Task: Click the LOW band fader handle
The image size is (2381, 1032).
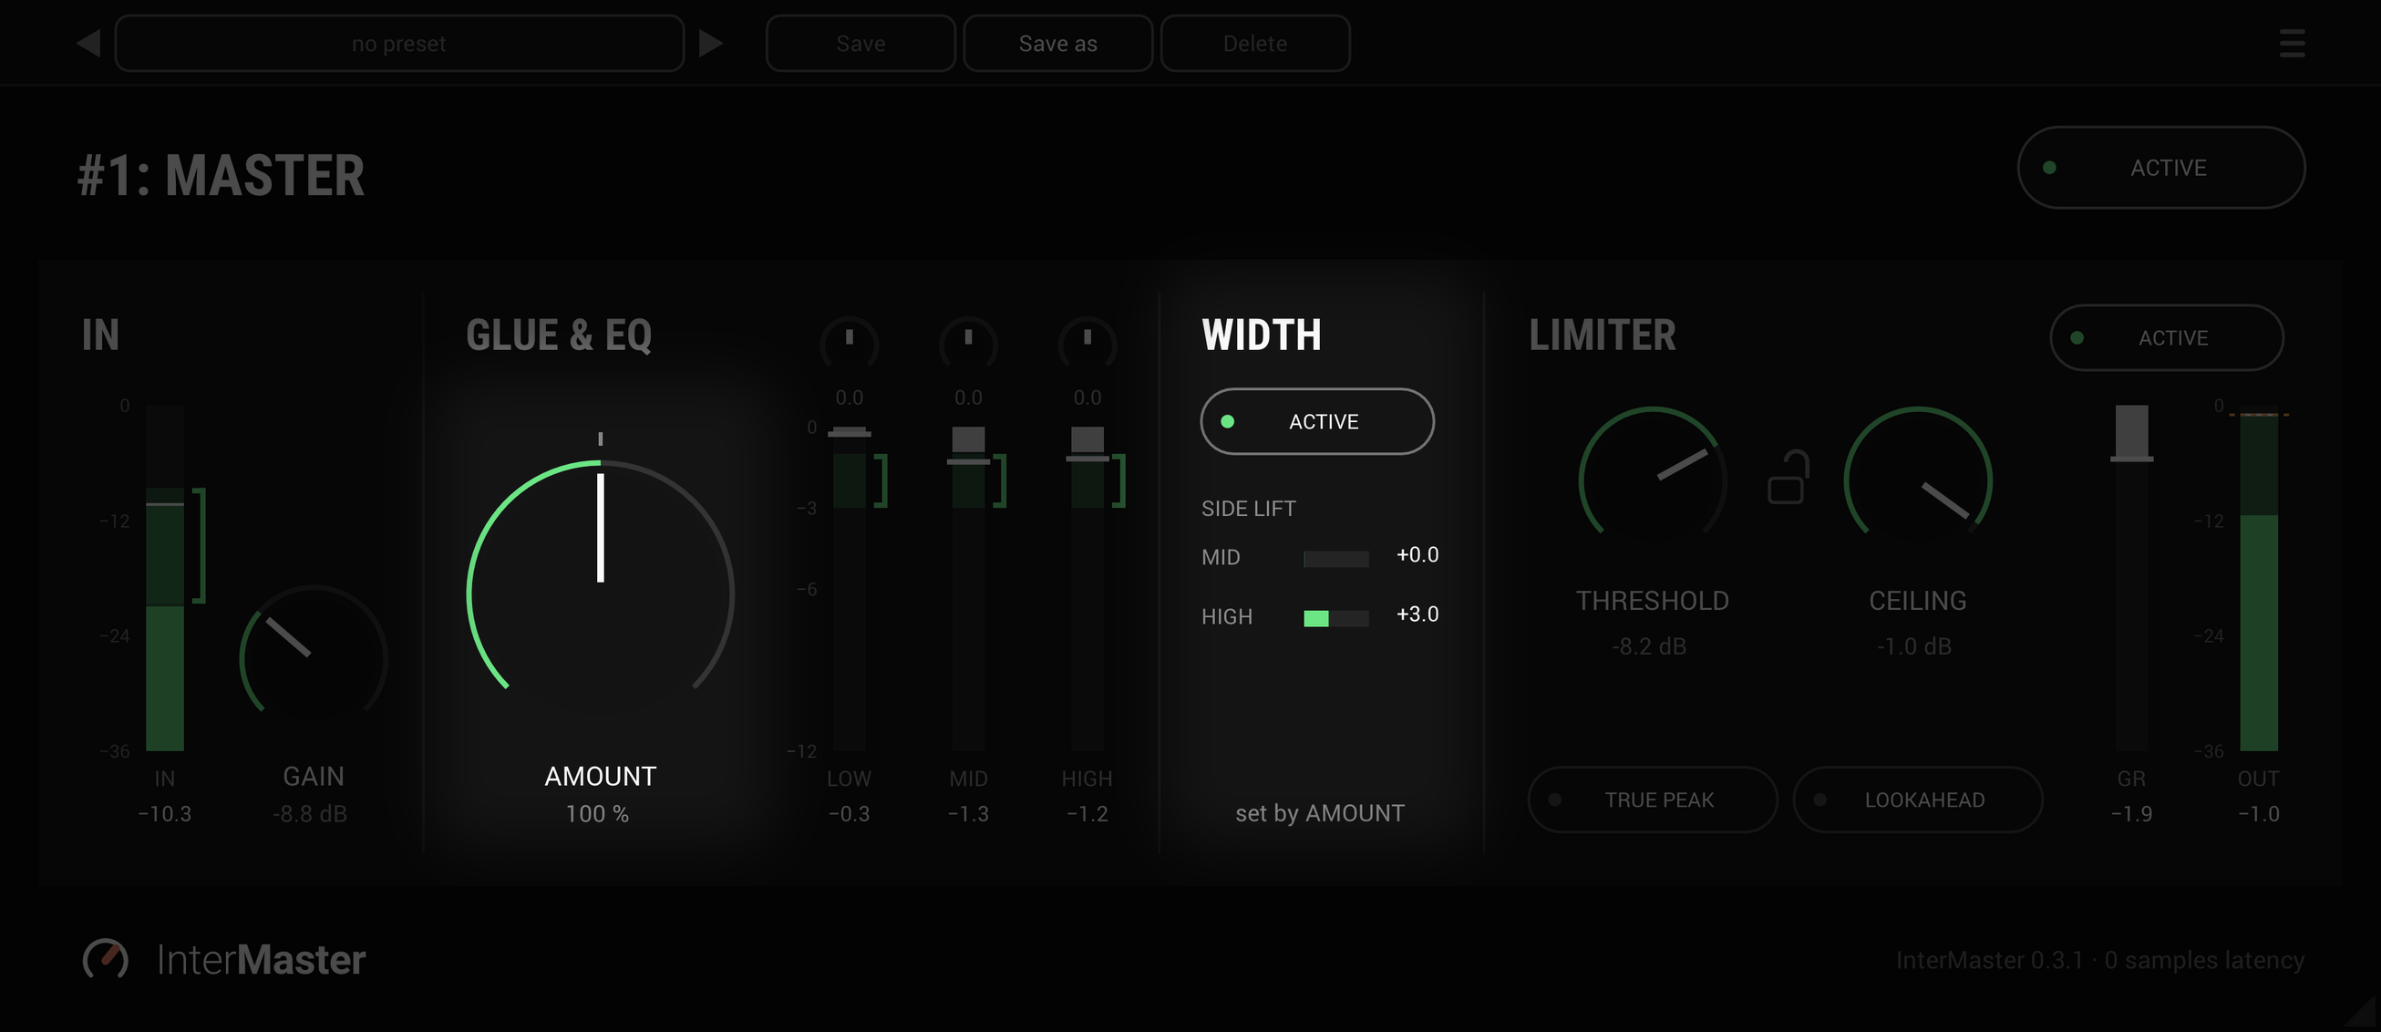Action: point(849,433)
